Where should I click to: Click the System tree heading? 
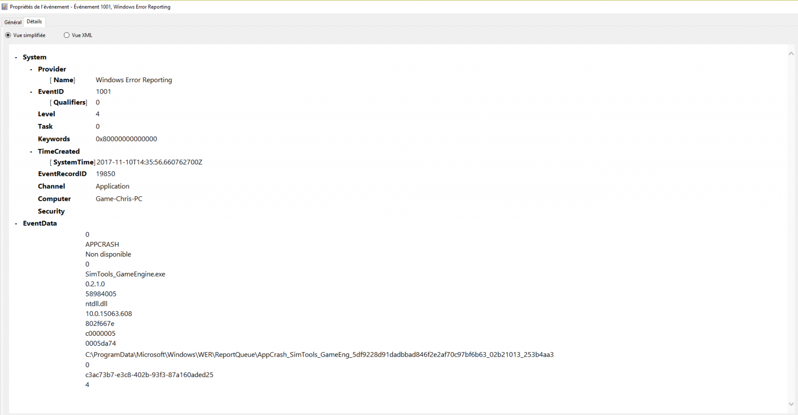34,57
